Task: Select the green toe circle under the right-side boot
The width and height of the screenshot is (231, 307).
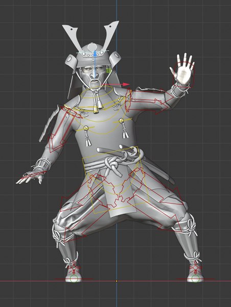Action: point(195,279)
